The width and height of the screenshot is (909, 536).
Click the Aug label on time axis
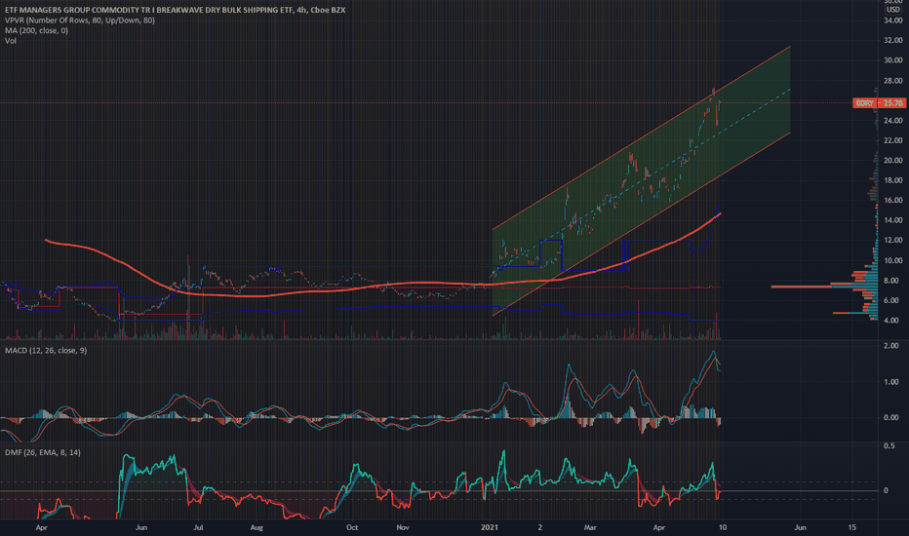click(257, 528)
